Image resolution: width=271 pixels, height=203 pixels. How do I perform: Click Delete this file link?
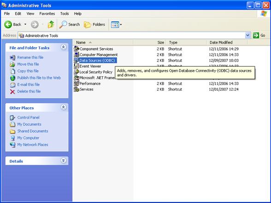(x=29, y=91)
